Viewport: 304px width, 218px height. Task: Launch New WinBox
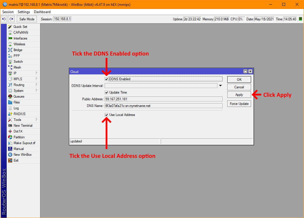pos(23,155)
